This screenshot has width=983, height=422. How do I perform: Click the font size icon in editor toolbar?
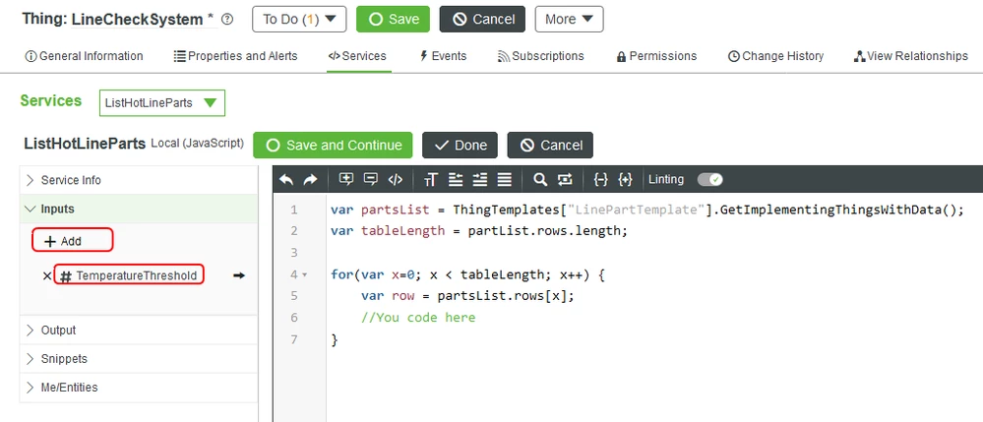pyautogui.click(x=430, y=180)
